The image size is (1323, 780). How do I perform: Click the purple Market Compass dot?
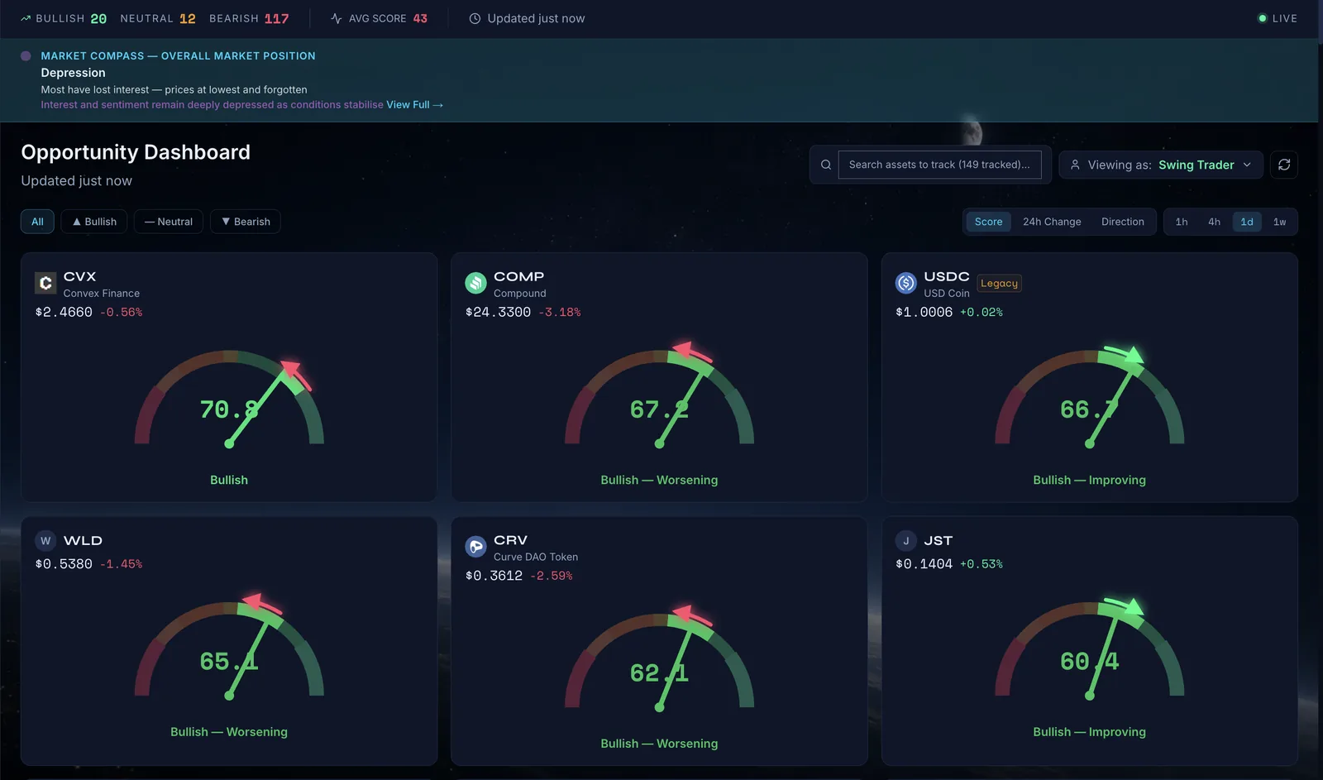click(x=26, y=56)
